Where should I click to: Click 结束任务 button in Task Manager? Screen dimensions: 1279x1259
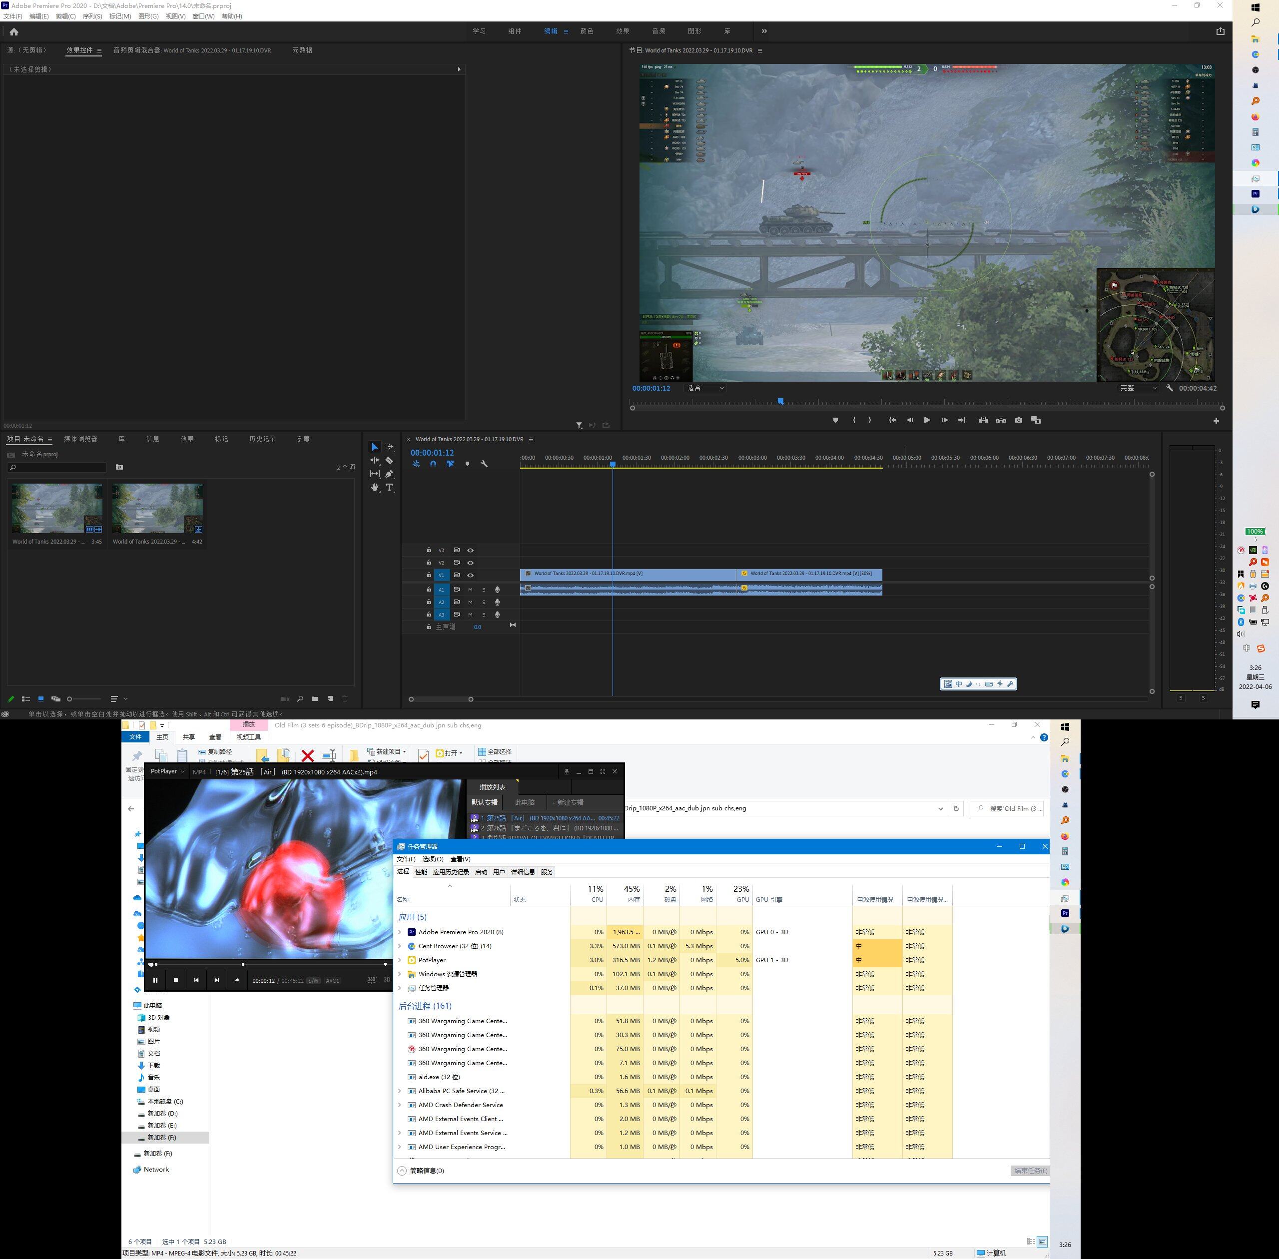(1030, 1171)
